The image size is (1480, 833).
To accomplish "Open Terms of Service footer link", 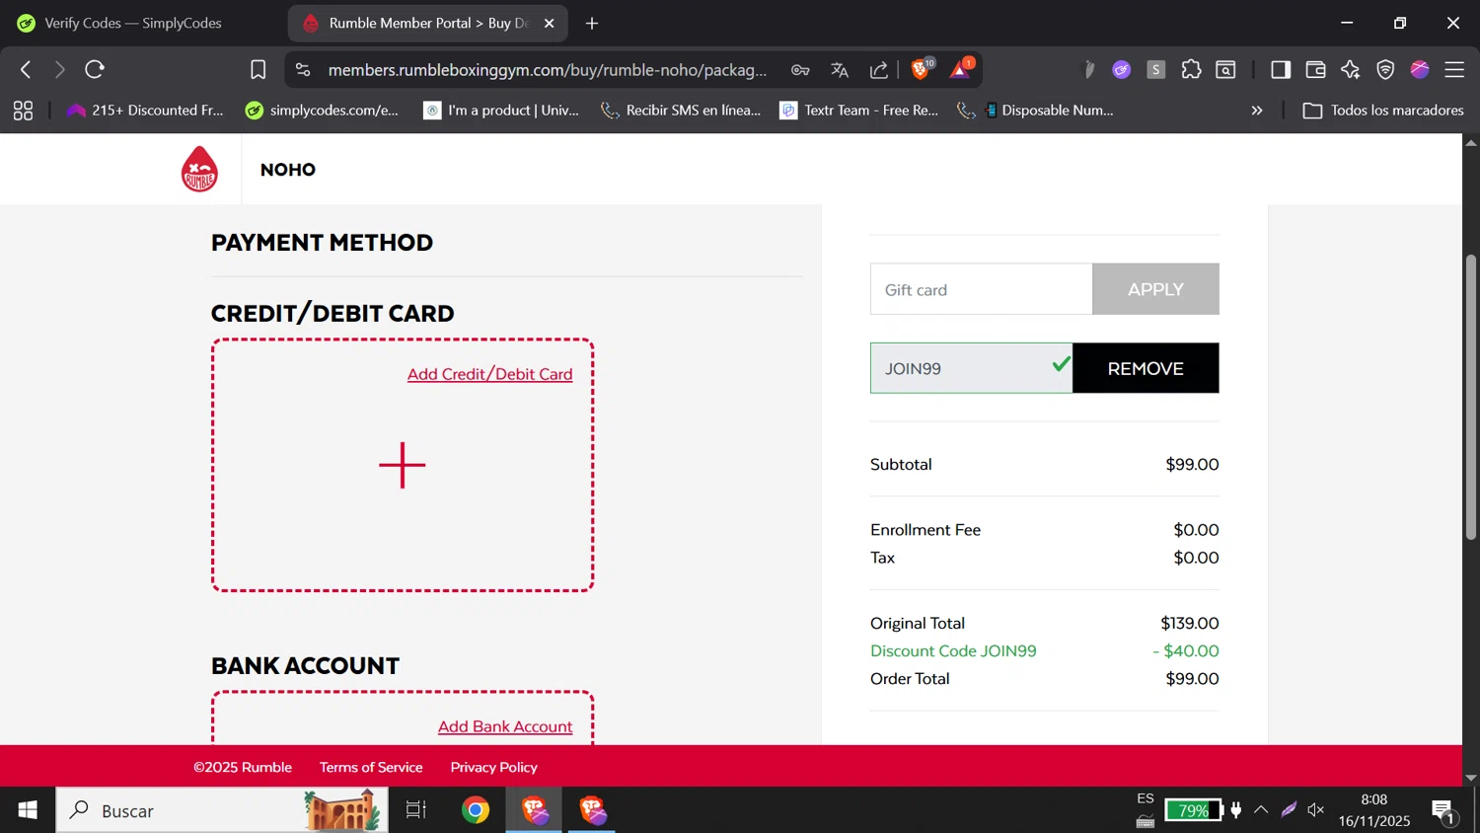I will click(x=371, y=767).
